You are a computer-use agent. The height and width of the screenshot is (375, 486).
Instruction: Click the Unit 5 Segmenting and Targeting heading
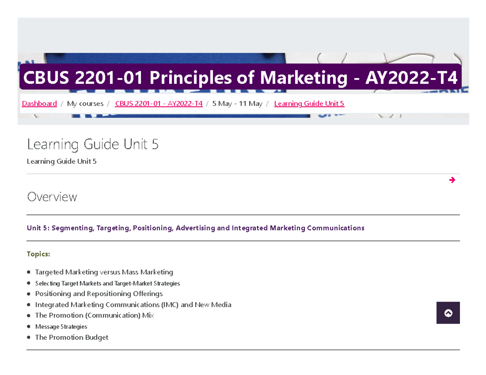[x=195, y=228]
